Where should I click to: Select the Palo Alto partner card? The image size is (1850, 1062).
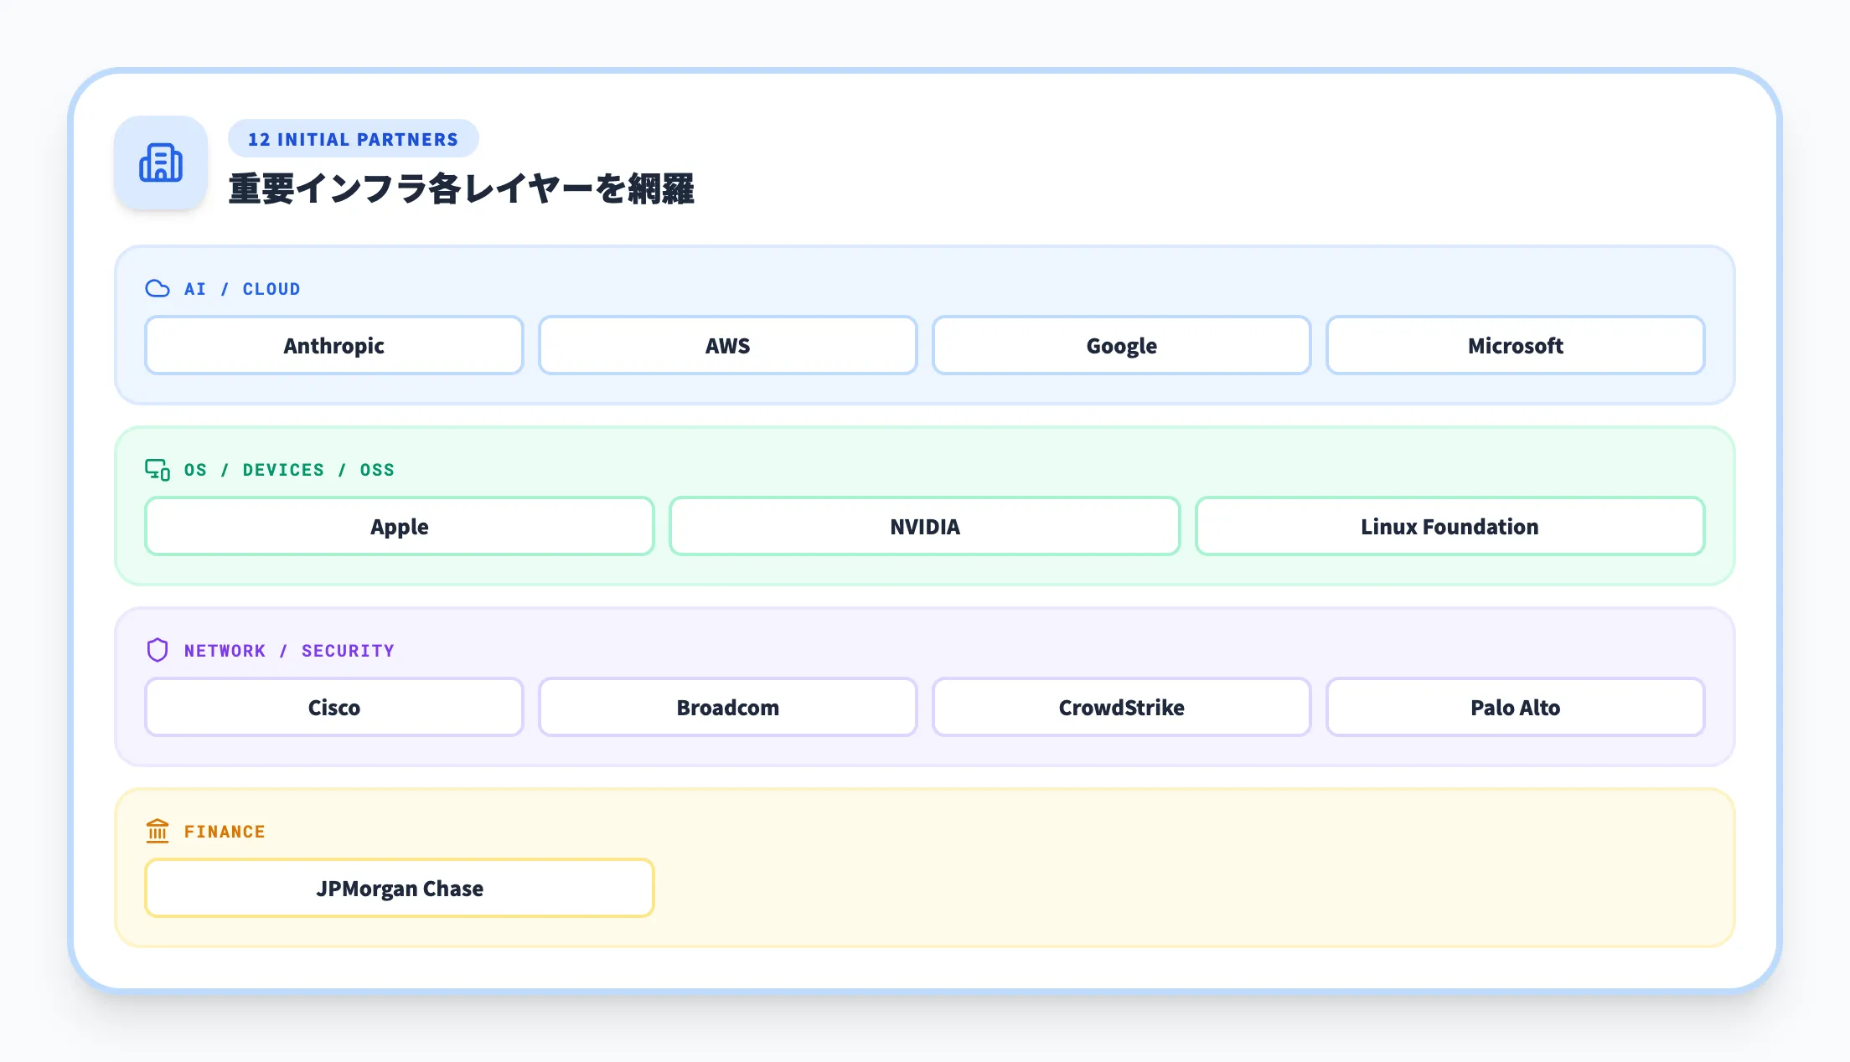coord(1515,708)
